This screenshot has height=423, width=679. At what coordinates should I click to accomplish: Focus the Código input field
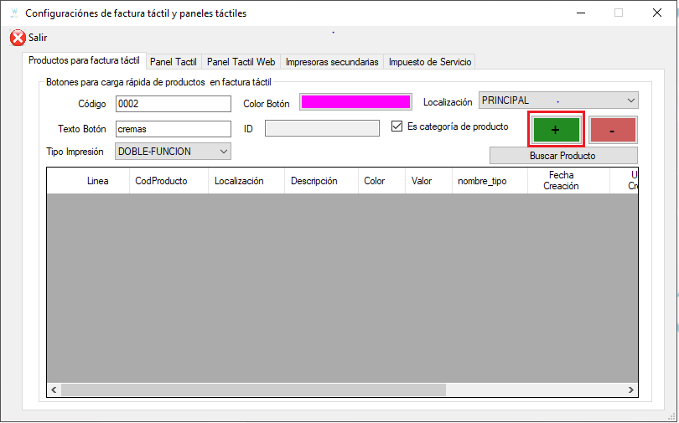pyautogui.click(x=174, y=104)
